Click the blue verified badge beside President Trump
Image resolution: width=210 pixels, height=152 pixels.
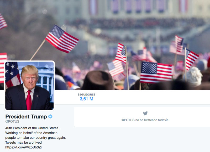(50, 116)
